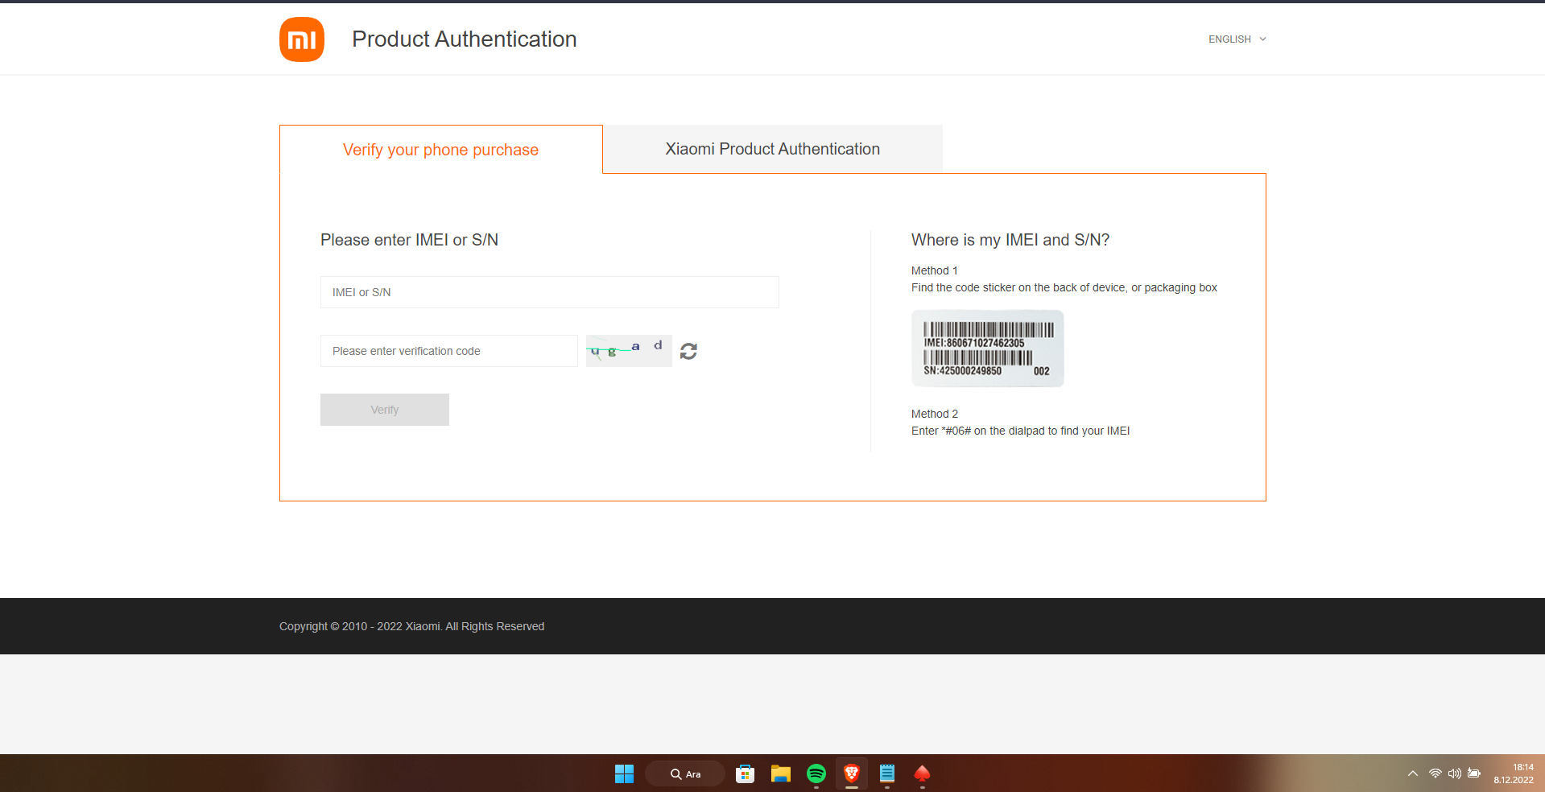Click the Xiaomi Mi logo
1545x792 pixels.
(x=302, y=39)
